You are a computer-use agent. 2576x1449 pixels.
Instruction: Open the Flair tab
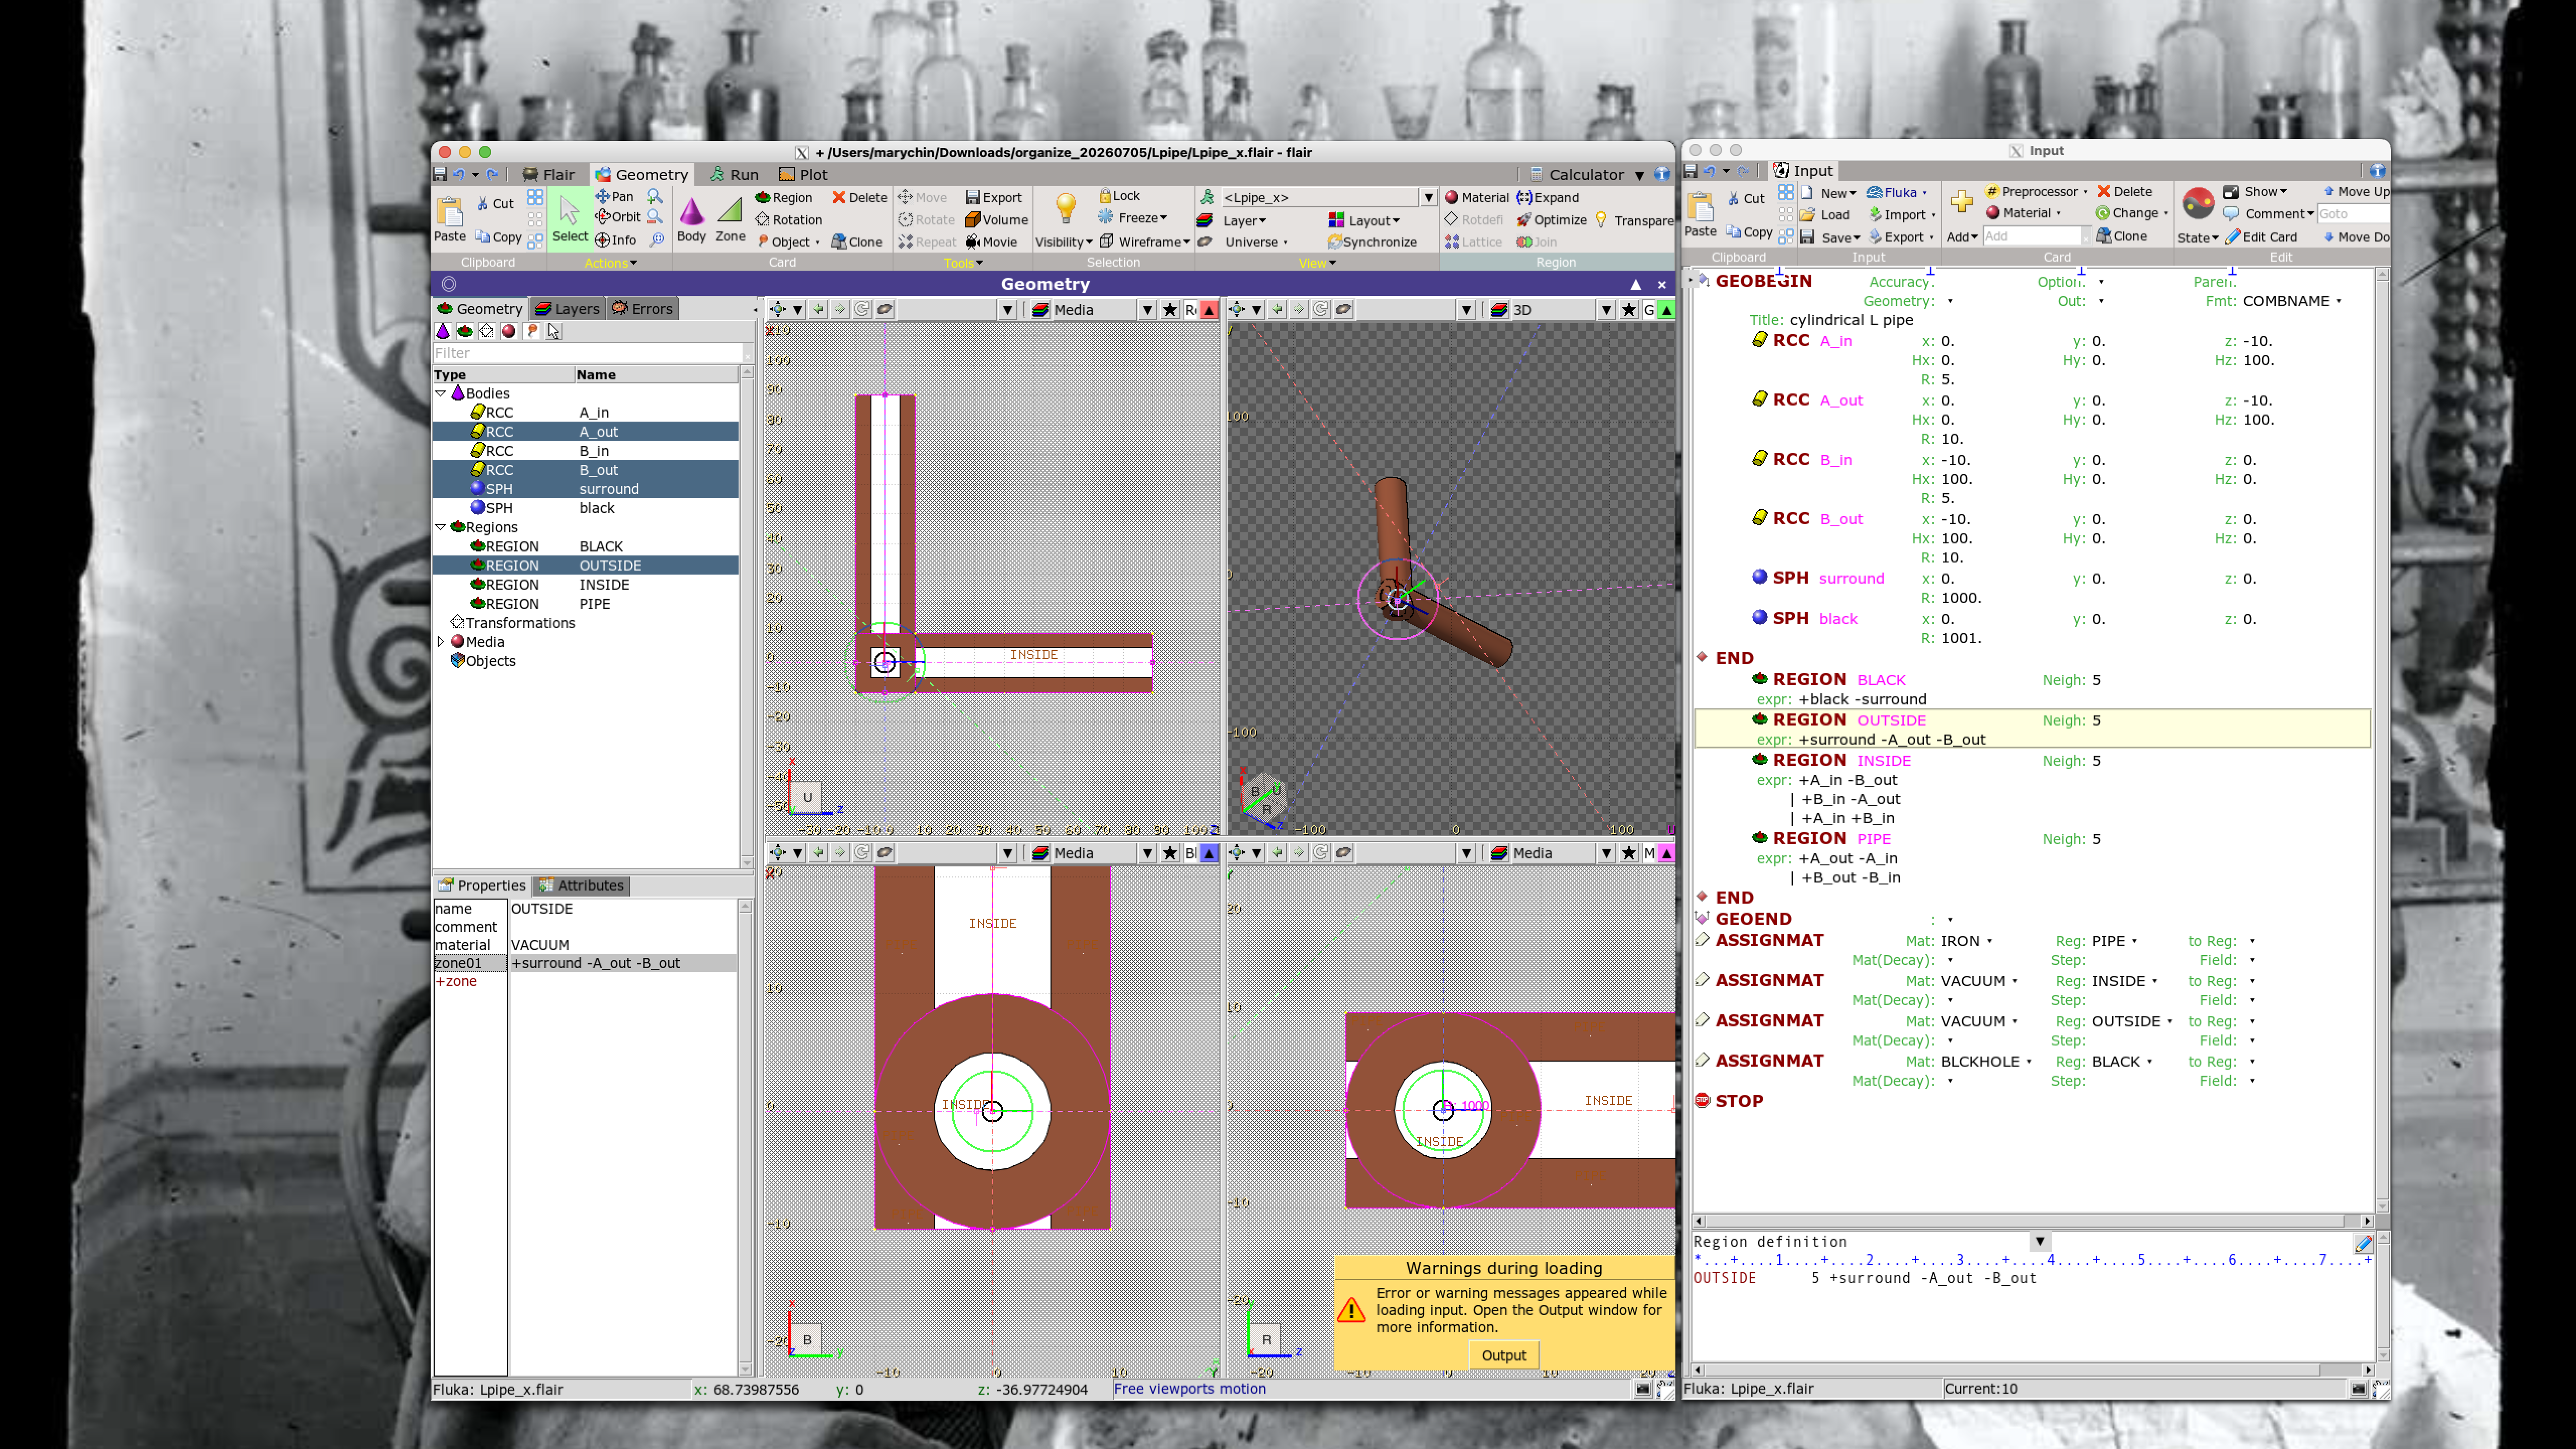click(x=548, y=175)
